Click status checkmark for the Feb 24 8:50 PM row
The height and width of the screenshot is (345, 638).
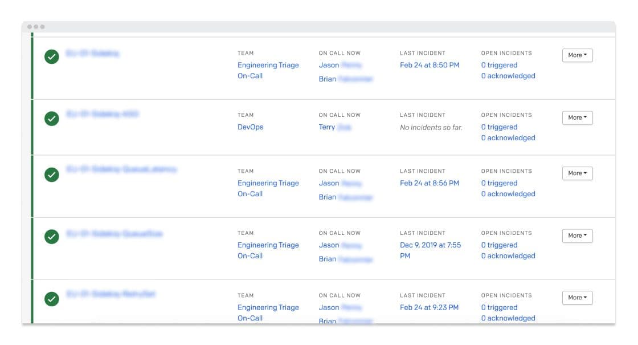click(52, 56)
